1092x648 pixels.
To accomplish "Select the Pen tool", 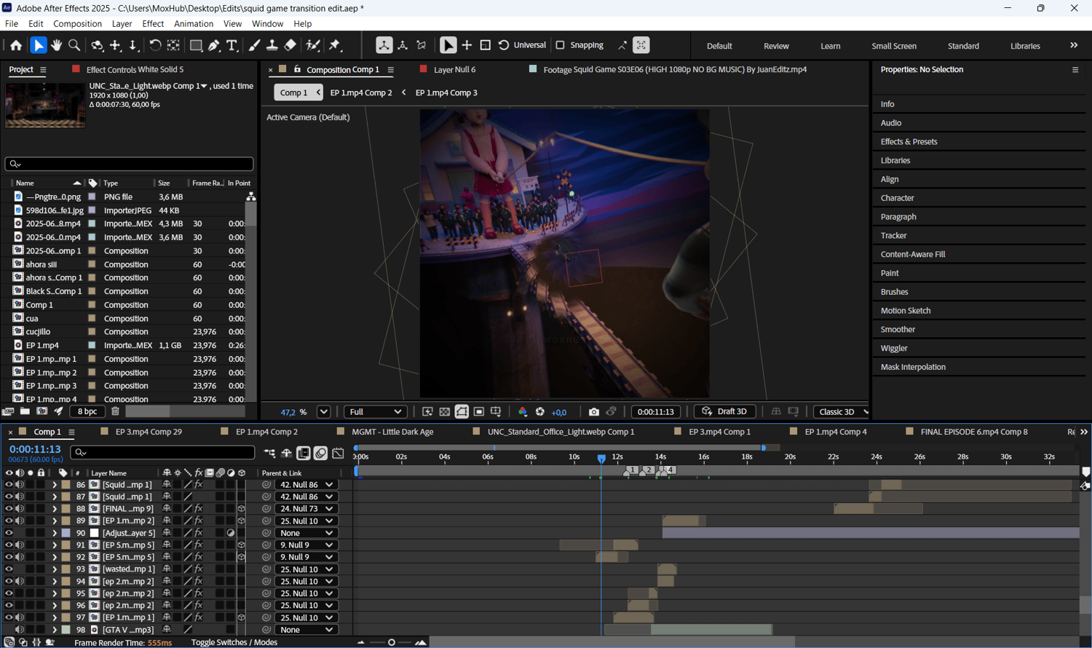I will pyautogui.click(x=214, y=45).
